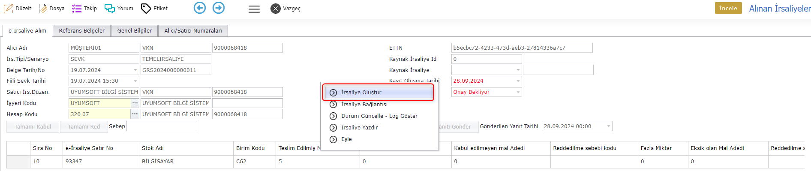This screenshot has width=811, height=171.
Task: Go to previous record with left arrow
Action: 200,8
